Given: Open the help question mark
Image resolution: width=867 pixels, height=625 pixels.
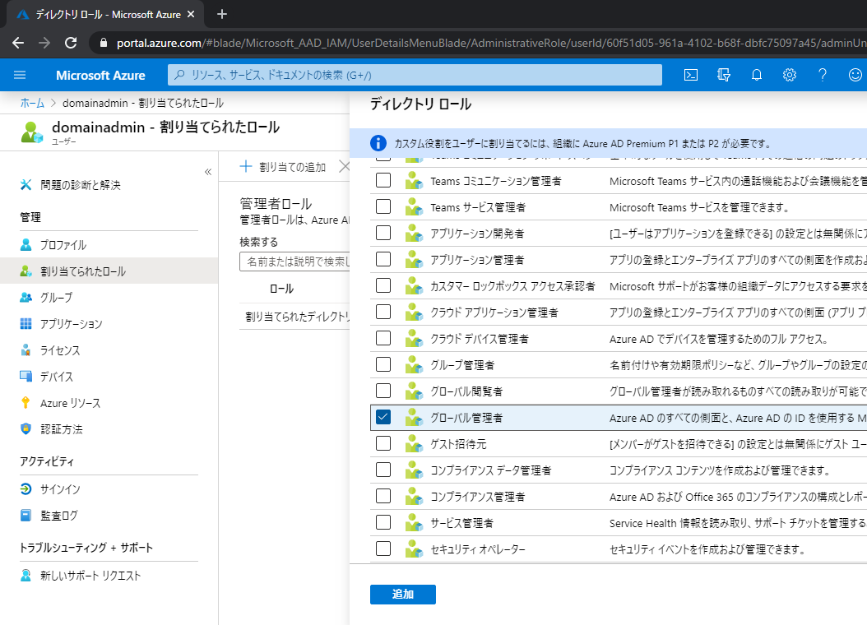Looking at the screenshot, I should pos(823,75).
